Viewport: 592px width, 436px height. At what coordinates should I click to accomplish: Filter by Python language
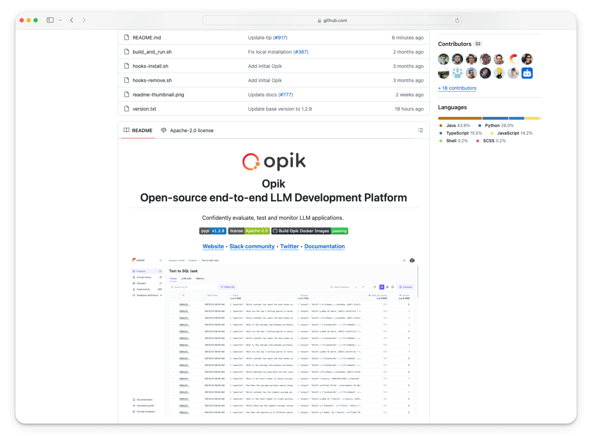pyautogui.click(x=496, y=126)
